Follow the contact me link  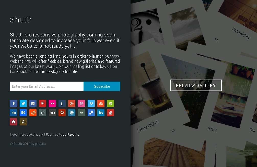click(x=71, y=134)
